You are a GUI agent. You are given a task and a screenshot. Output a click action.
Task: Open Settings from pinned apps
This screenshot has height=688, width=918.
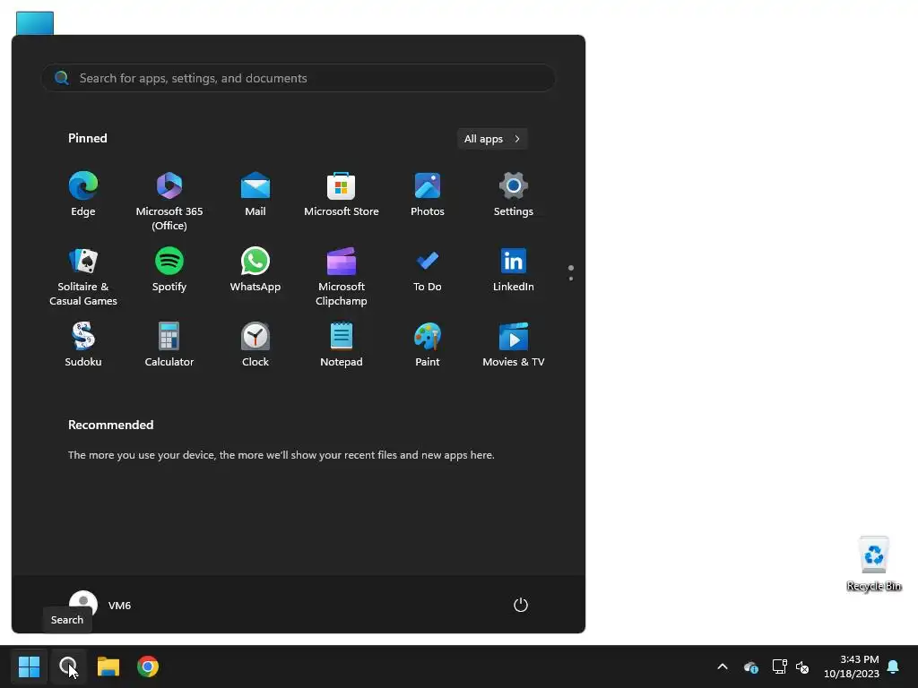click(x=514, y=194)
